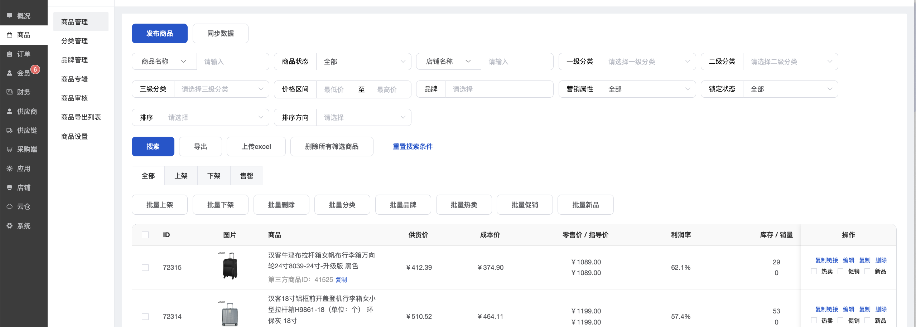Tick the select-all checkbox in table header

(145, 235)
